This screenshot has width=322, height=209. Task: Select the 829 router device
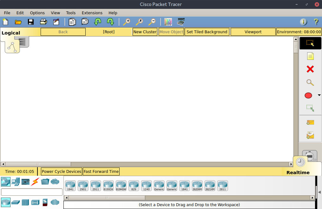[134, 186]
